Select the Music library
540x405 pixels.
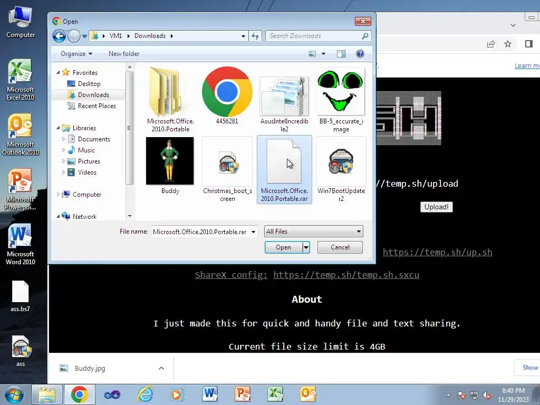tap(86, 150)
